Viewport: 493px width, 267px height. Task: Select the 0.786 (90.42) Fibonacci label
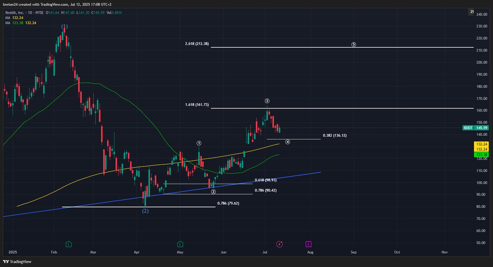(x=265, y=191)
